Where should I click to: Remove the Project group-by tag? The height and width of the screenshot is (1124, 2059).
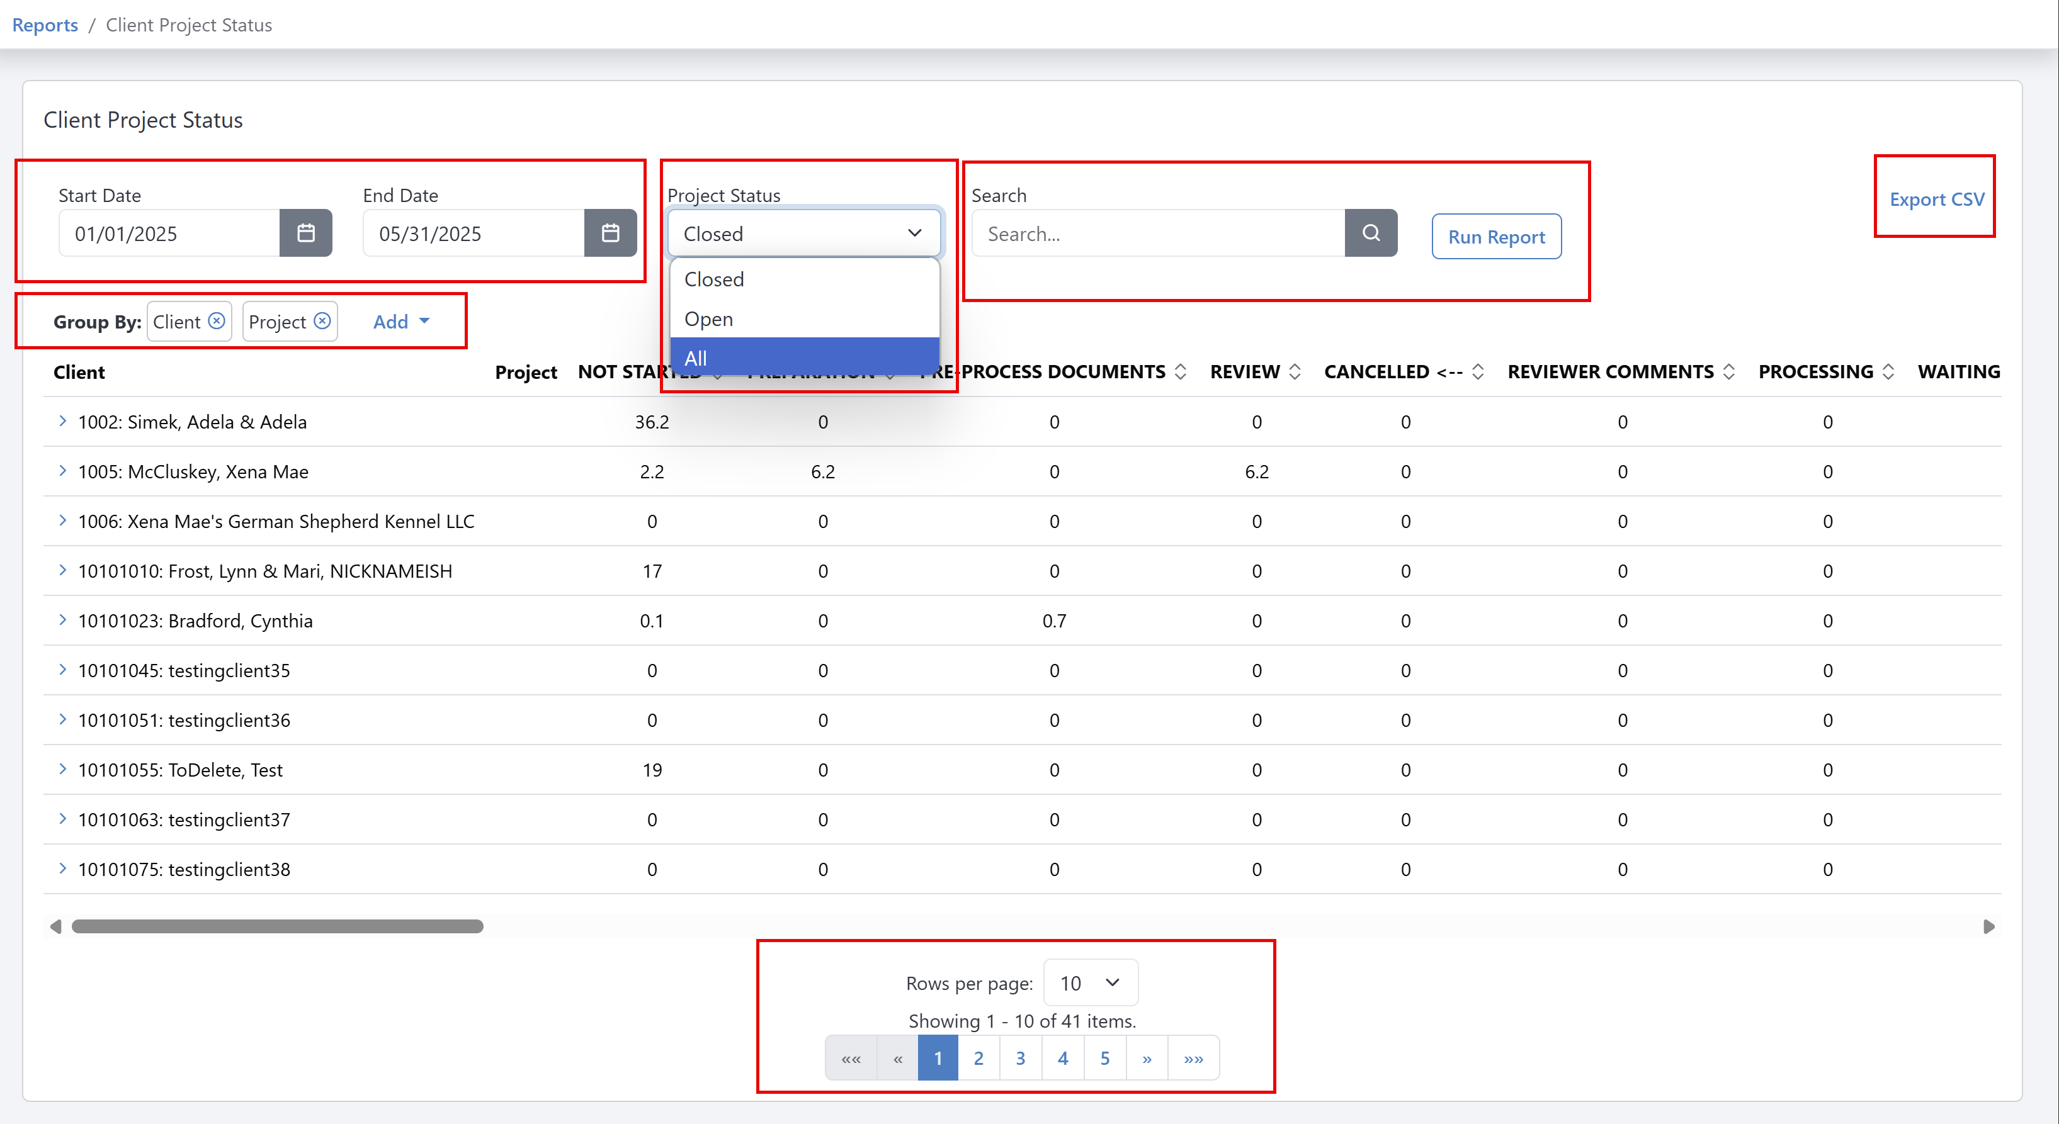coord(322,321)
